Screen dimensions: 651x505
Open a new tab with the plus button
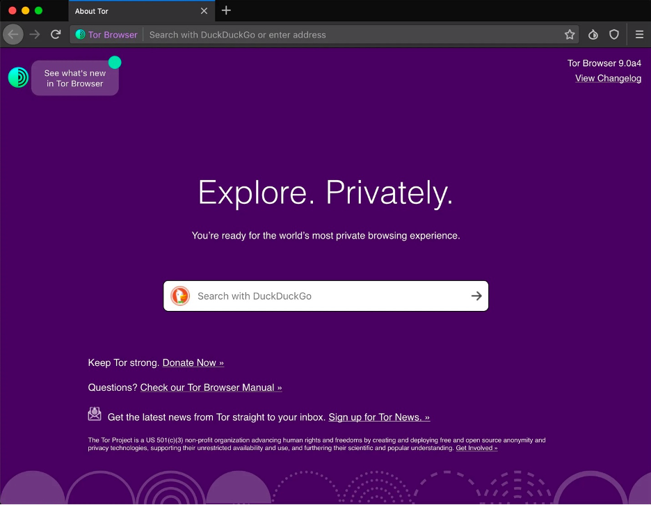click(x=226, y=10)
